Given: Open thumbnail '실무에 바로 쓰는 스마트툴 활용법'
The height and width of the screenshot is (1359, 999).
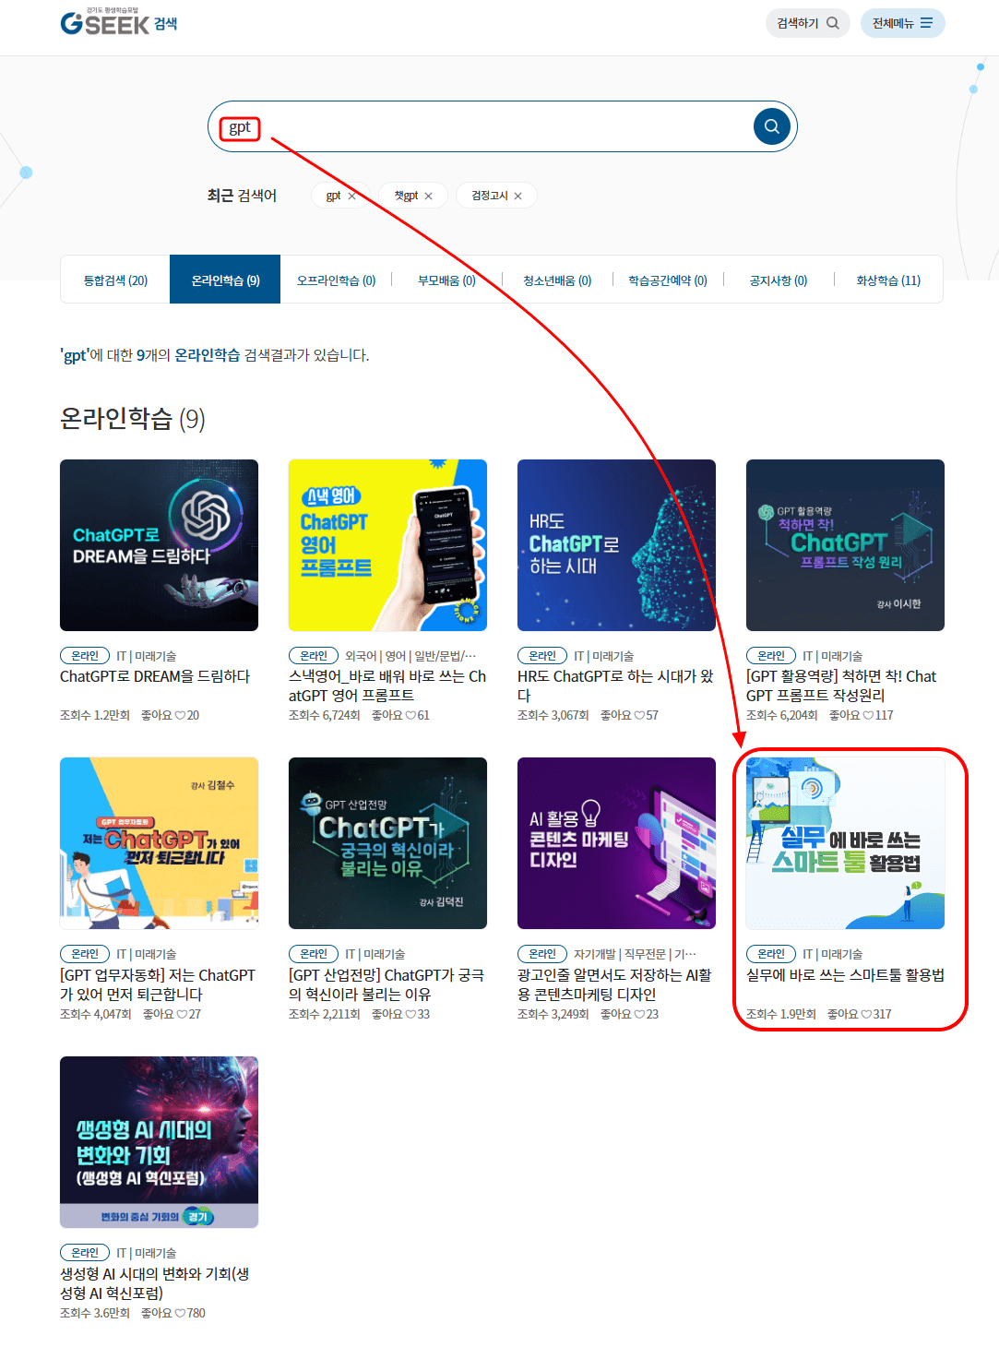Looking at the screenshot, I should (x=845, y=843).
